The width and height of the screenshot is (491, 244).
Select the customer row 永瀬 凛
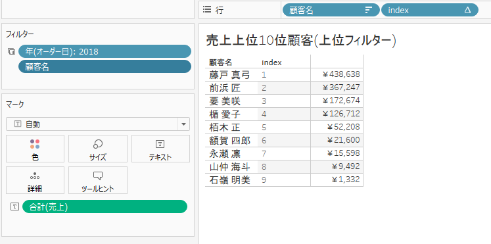click(225, 153)
